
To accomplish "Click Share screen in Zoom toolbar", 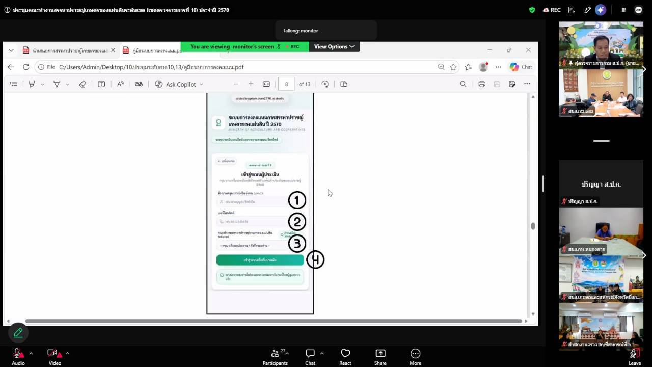I will point(381,357).
